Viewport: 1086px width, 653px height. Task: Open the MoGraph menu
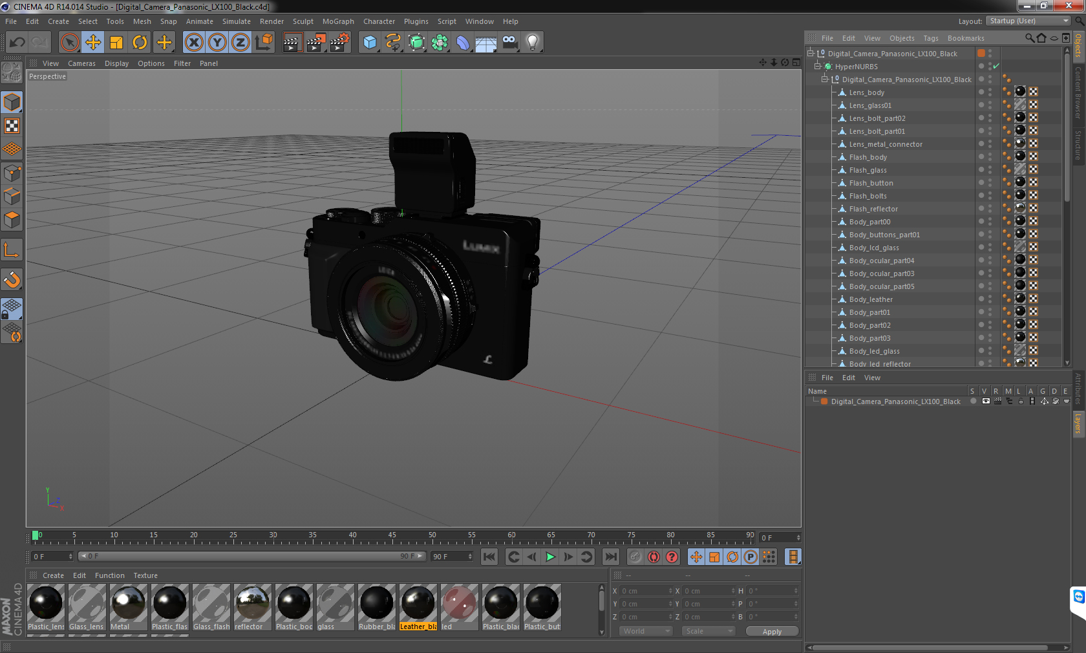pyautogui.click(x=338, y=21)
